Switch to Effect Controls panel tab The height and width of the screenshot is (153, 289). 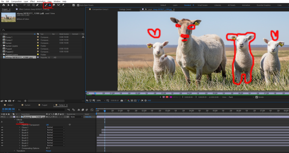34,9
